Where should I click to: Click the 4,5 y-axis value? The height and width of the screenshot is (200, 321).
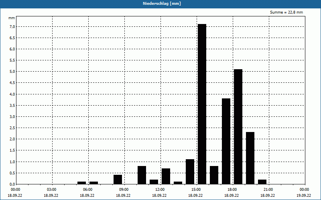pyautogui.click(x=12, y=83)
